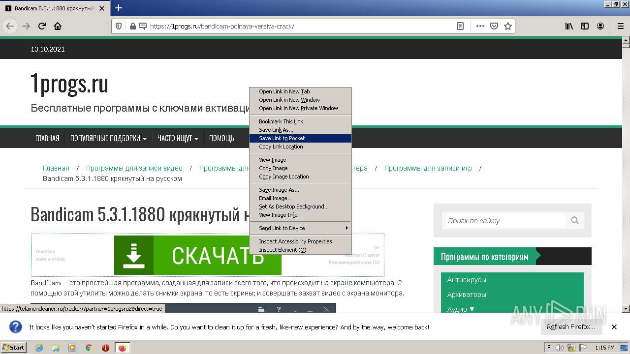Screen dimensions: 630x354
Task: Open a new tab with plus button
Action: pyautogui.click(x=119, y=8)
